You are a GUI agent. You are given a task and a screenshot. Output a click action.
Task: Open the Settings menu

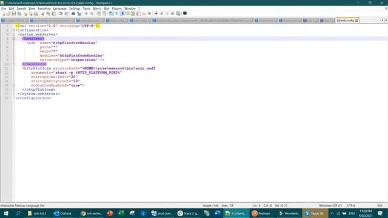tap(75, 8)
